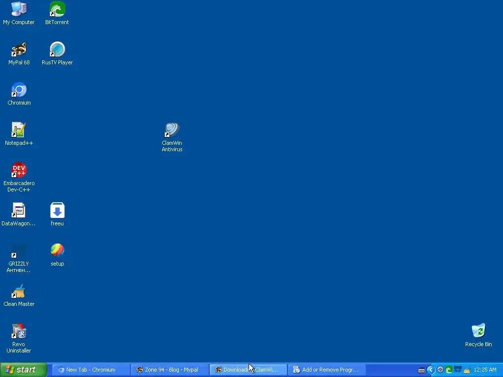Open the Start menu
This screenshot has height=377, width=503.
coord(24,370)
